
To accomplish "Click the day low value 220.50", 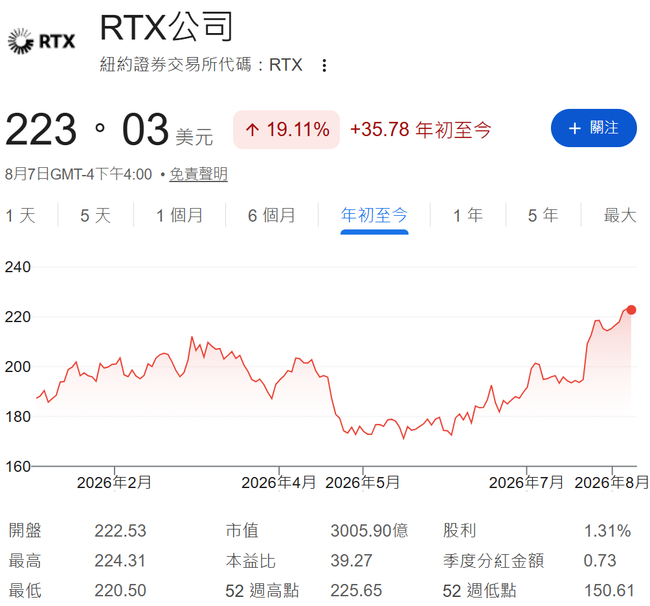I will (120, 590).
